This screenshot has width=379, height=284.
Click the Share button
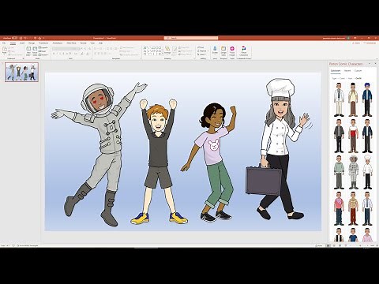[x=357, y=43]
